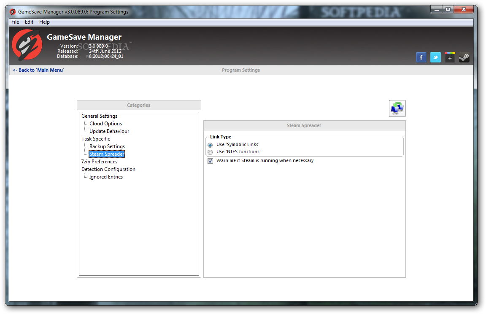Select Use 'Symbolic Links' radio button
Image resolution: width=486 pixels, height=314 pixels.
tap(210, 145)
